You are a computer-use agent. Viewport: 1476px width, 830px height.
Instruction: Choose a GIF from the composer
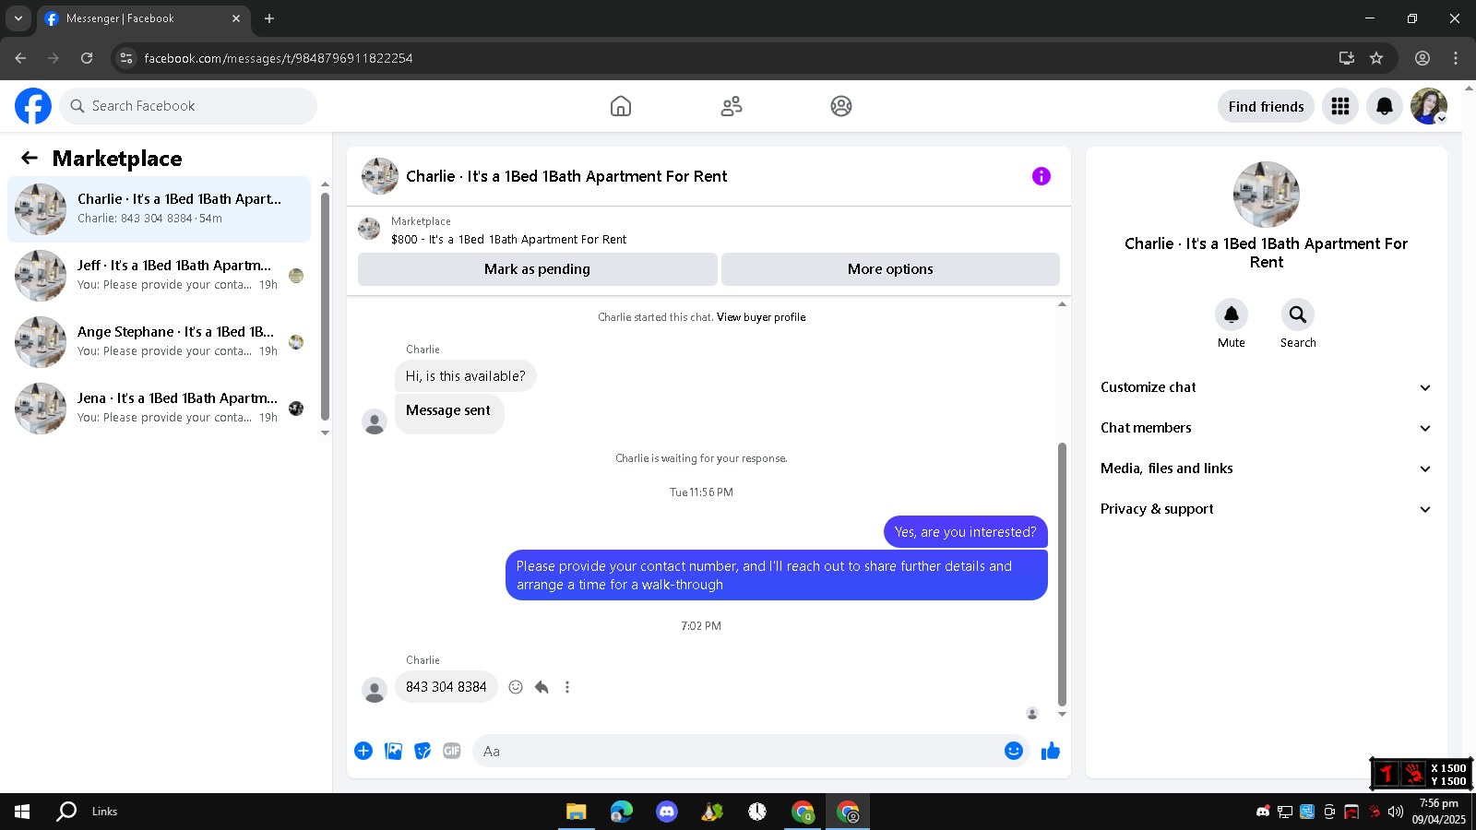click(452, 751)
